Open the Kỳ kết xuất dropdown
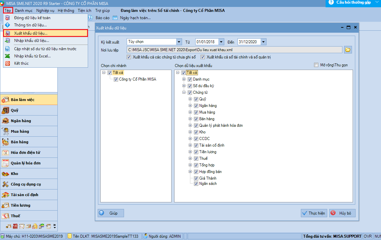This screenshot has height=240, width=381. [x=179, y=42]
